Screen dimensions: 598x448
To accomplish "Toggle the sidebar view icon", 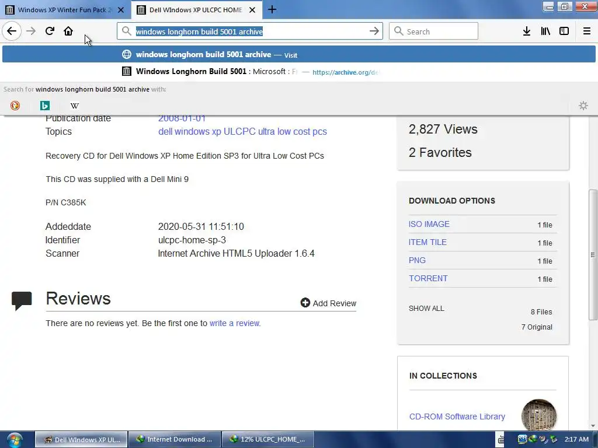I will [x=564, y=32].
